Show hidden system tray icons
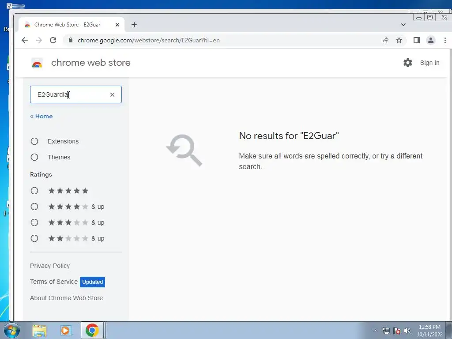Viewport: 452px width, 339px height. tap(375, 331)
